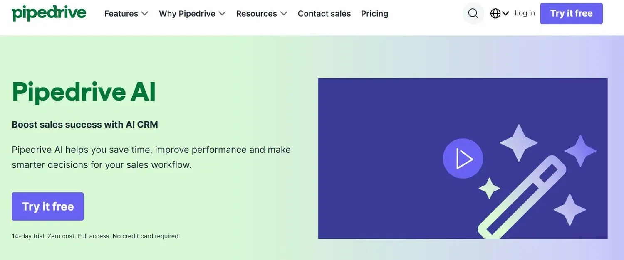Click the '14-day trial. Zero cost.' note
This screenshot has height=260, width=624.
point(96,236)
